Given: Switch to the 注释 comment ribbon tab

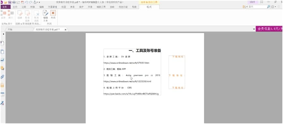Looking at the screenshot, I should pos(24,7).
